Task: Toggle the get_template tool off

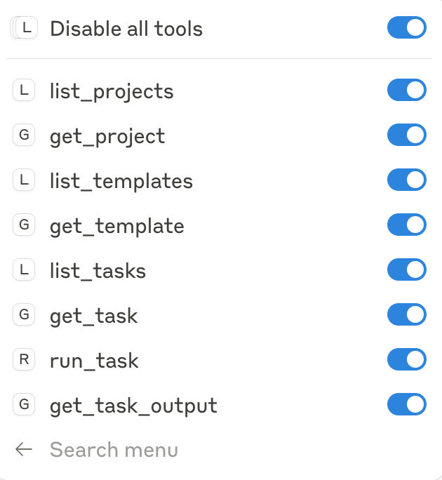Action: 406,225
